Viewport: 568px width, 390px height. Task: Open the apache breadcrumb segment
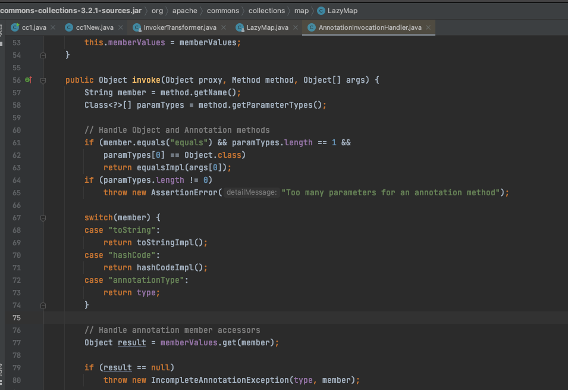185,11
